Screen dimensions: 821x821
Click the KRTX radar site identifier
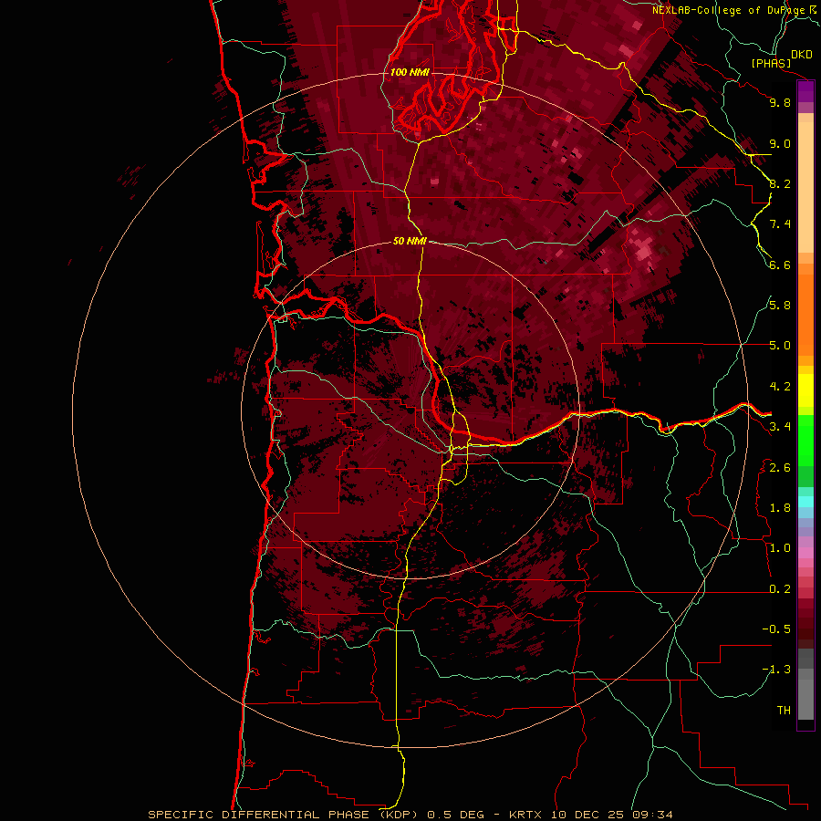(x=526, y=815)
